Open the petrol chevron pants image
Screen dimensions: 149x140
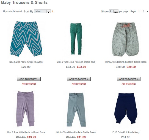(26, 39)
